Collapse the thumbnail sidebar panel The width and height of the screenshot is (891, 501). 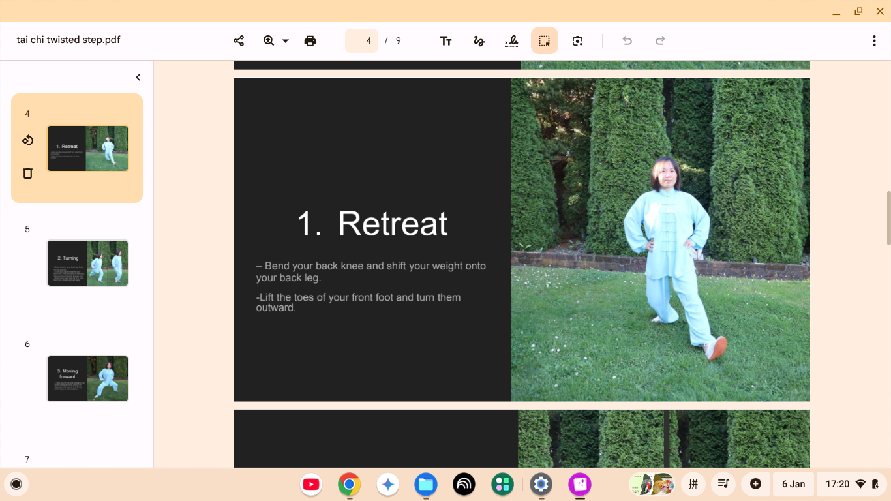tap(138, 76)
